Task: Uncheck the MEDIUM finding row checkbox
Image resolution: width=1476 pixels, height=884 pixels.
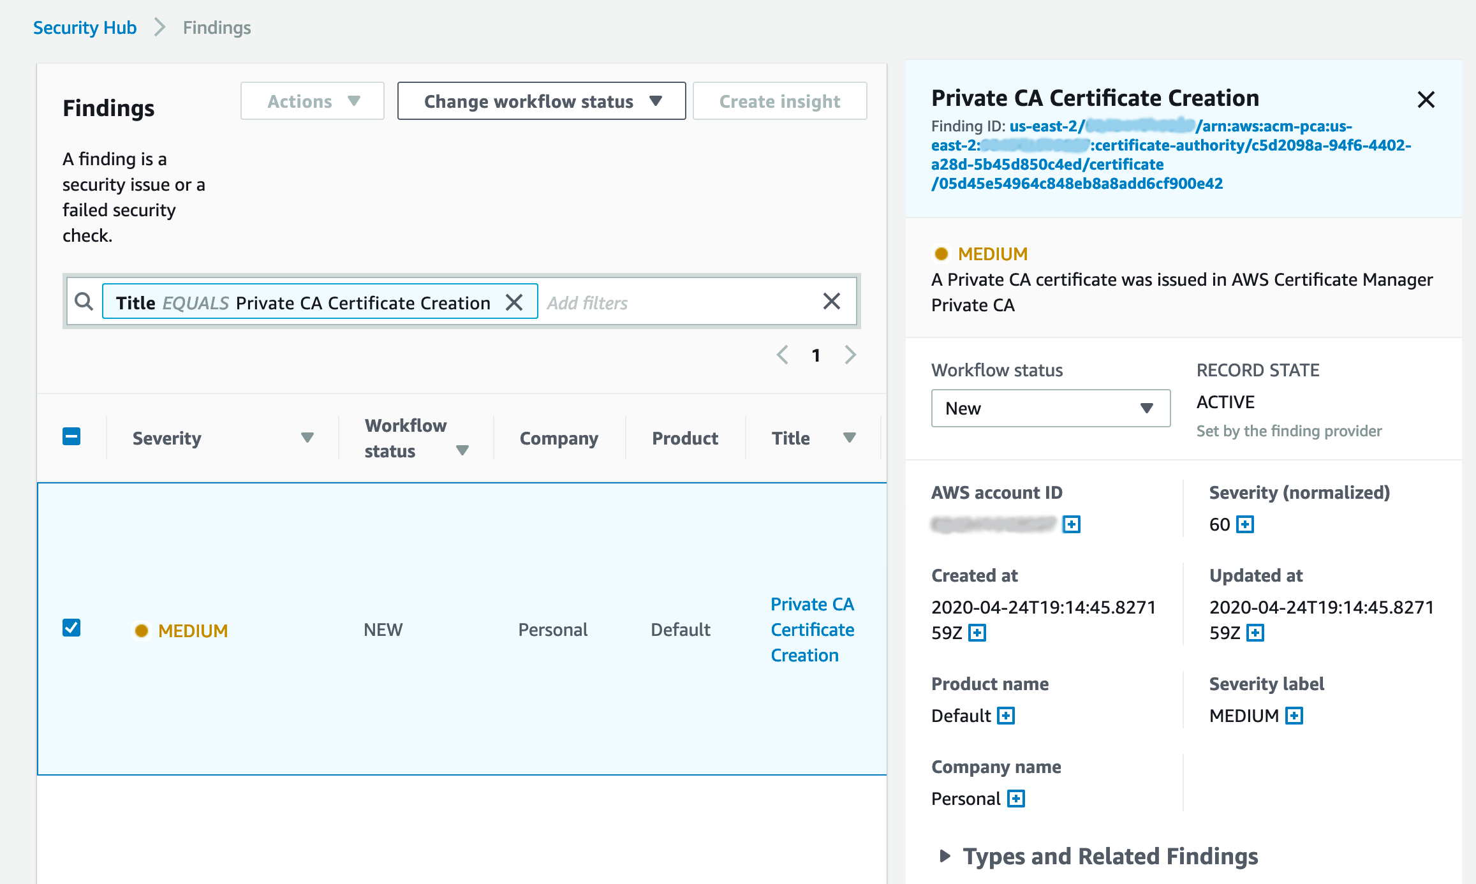Action: click(x=71, y=629)
